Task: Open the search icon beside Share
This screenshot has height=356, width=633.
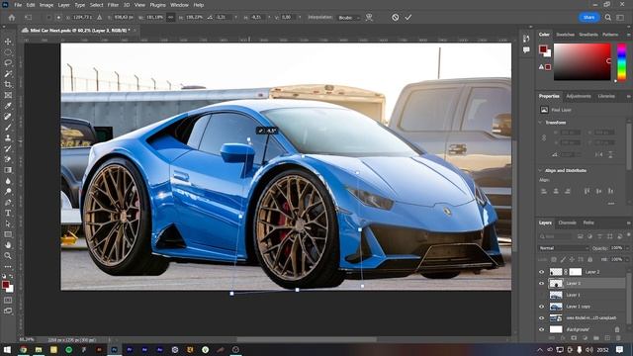Action: [608, 18]
